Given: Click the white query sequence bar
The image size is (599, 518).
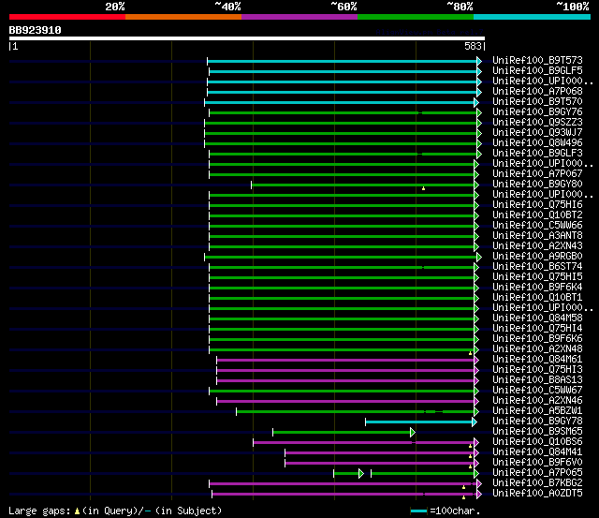Looking at the screenshot, I should coord(247,38).
